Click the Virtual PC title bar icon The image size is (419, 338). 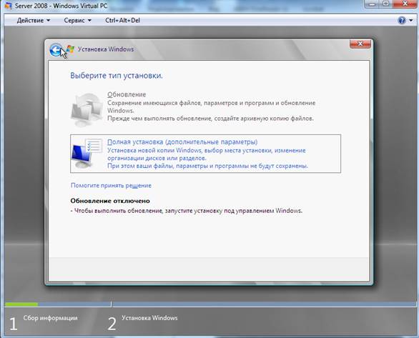[x=8, y=6]
